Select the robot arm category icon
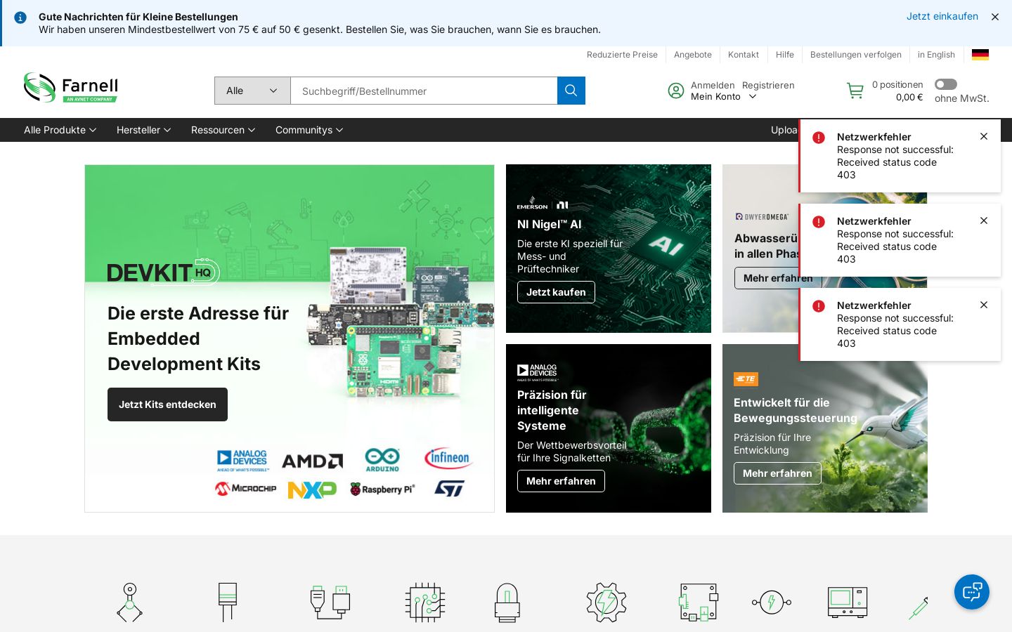This screenshot has width=1012, height=632. [129, 603]
